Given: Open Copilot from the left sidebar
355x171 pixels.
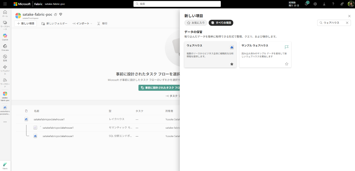Looking at the screenshot, I should (x=5, y=37).
